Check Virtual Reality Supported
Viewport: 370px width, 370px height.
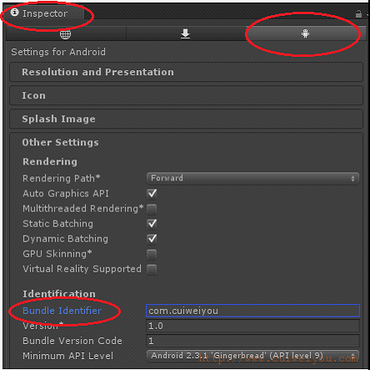[152, 269]
